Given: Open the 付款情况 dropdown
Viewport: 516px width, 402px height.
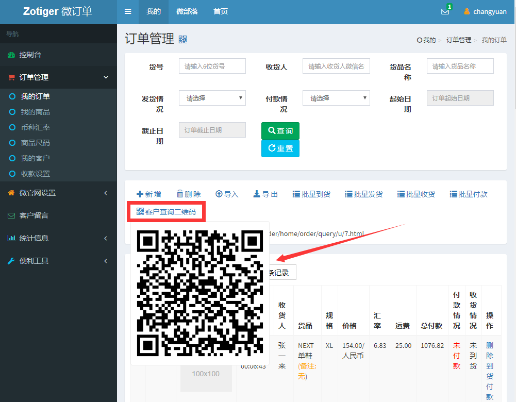Looking at the screenshot, I should point(336,98).
